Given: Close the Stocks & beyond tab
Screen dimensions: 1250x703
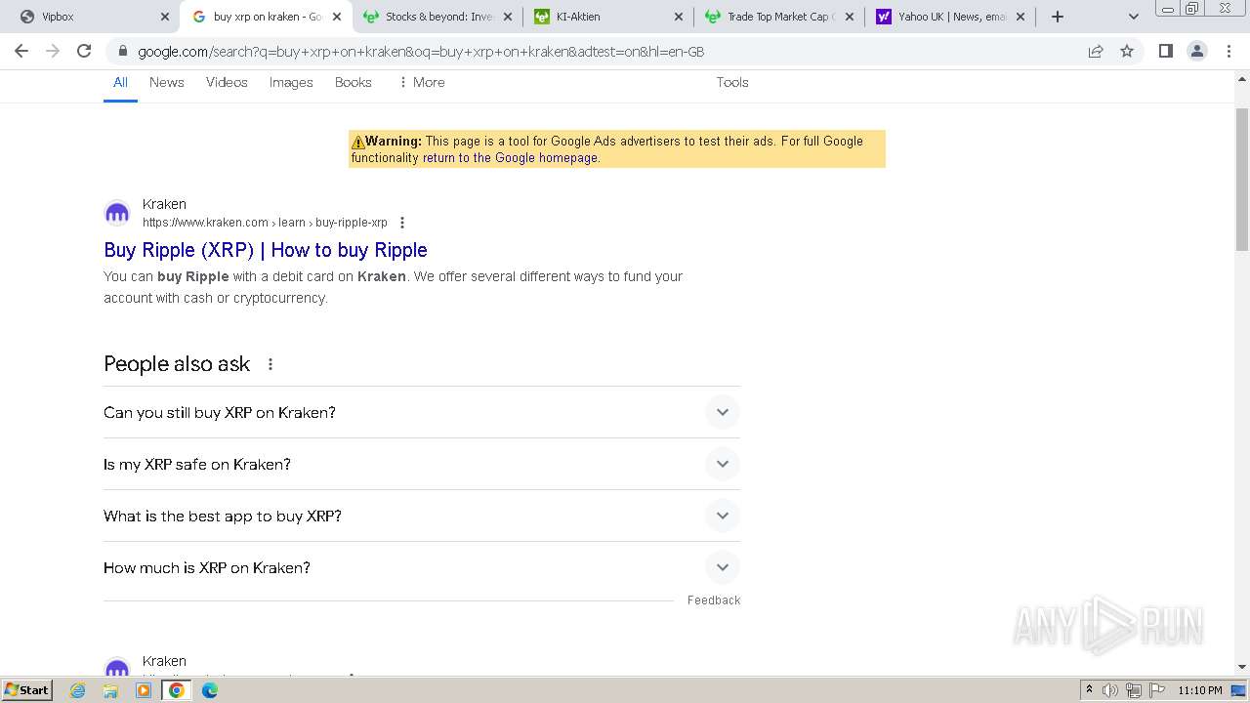Looking at the screenshot, I should [508, 17].
